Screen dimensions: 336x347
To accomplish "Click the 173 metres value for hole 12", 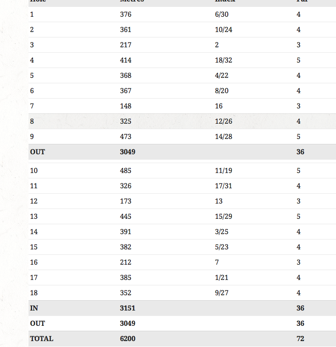I will point(125,201).
